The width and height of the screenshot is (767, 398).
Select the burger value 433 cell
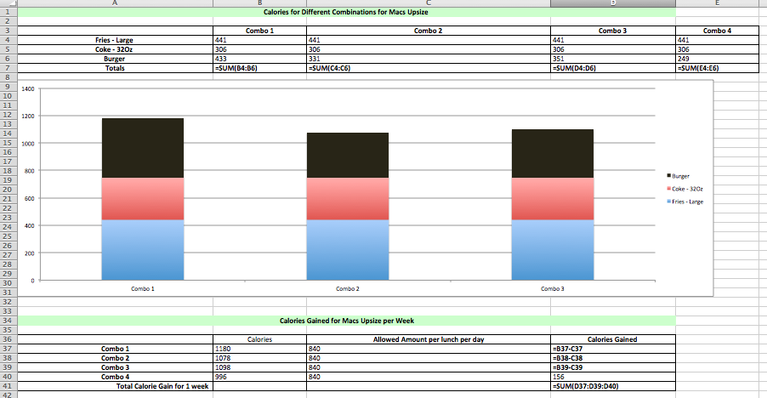tap(259, 59)
